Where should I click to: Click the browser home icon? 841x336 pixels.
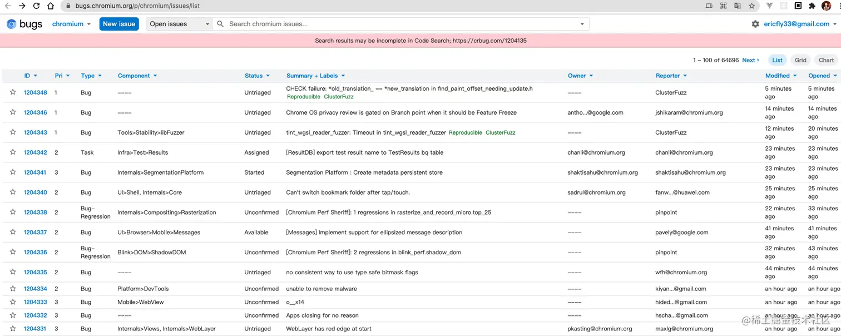pos(51,6)
